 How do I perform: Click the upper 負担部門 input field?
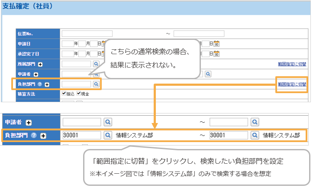[76, 84]
